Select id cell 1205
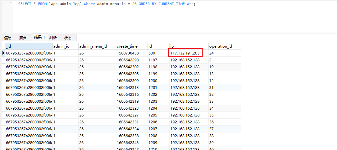The image size is (337, 150). 158,115
